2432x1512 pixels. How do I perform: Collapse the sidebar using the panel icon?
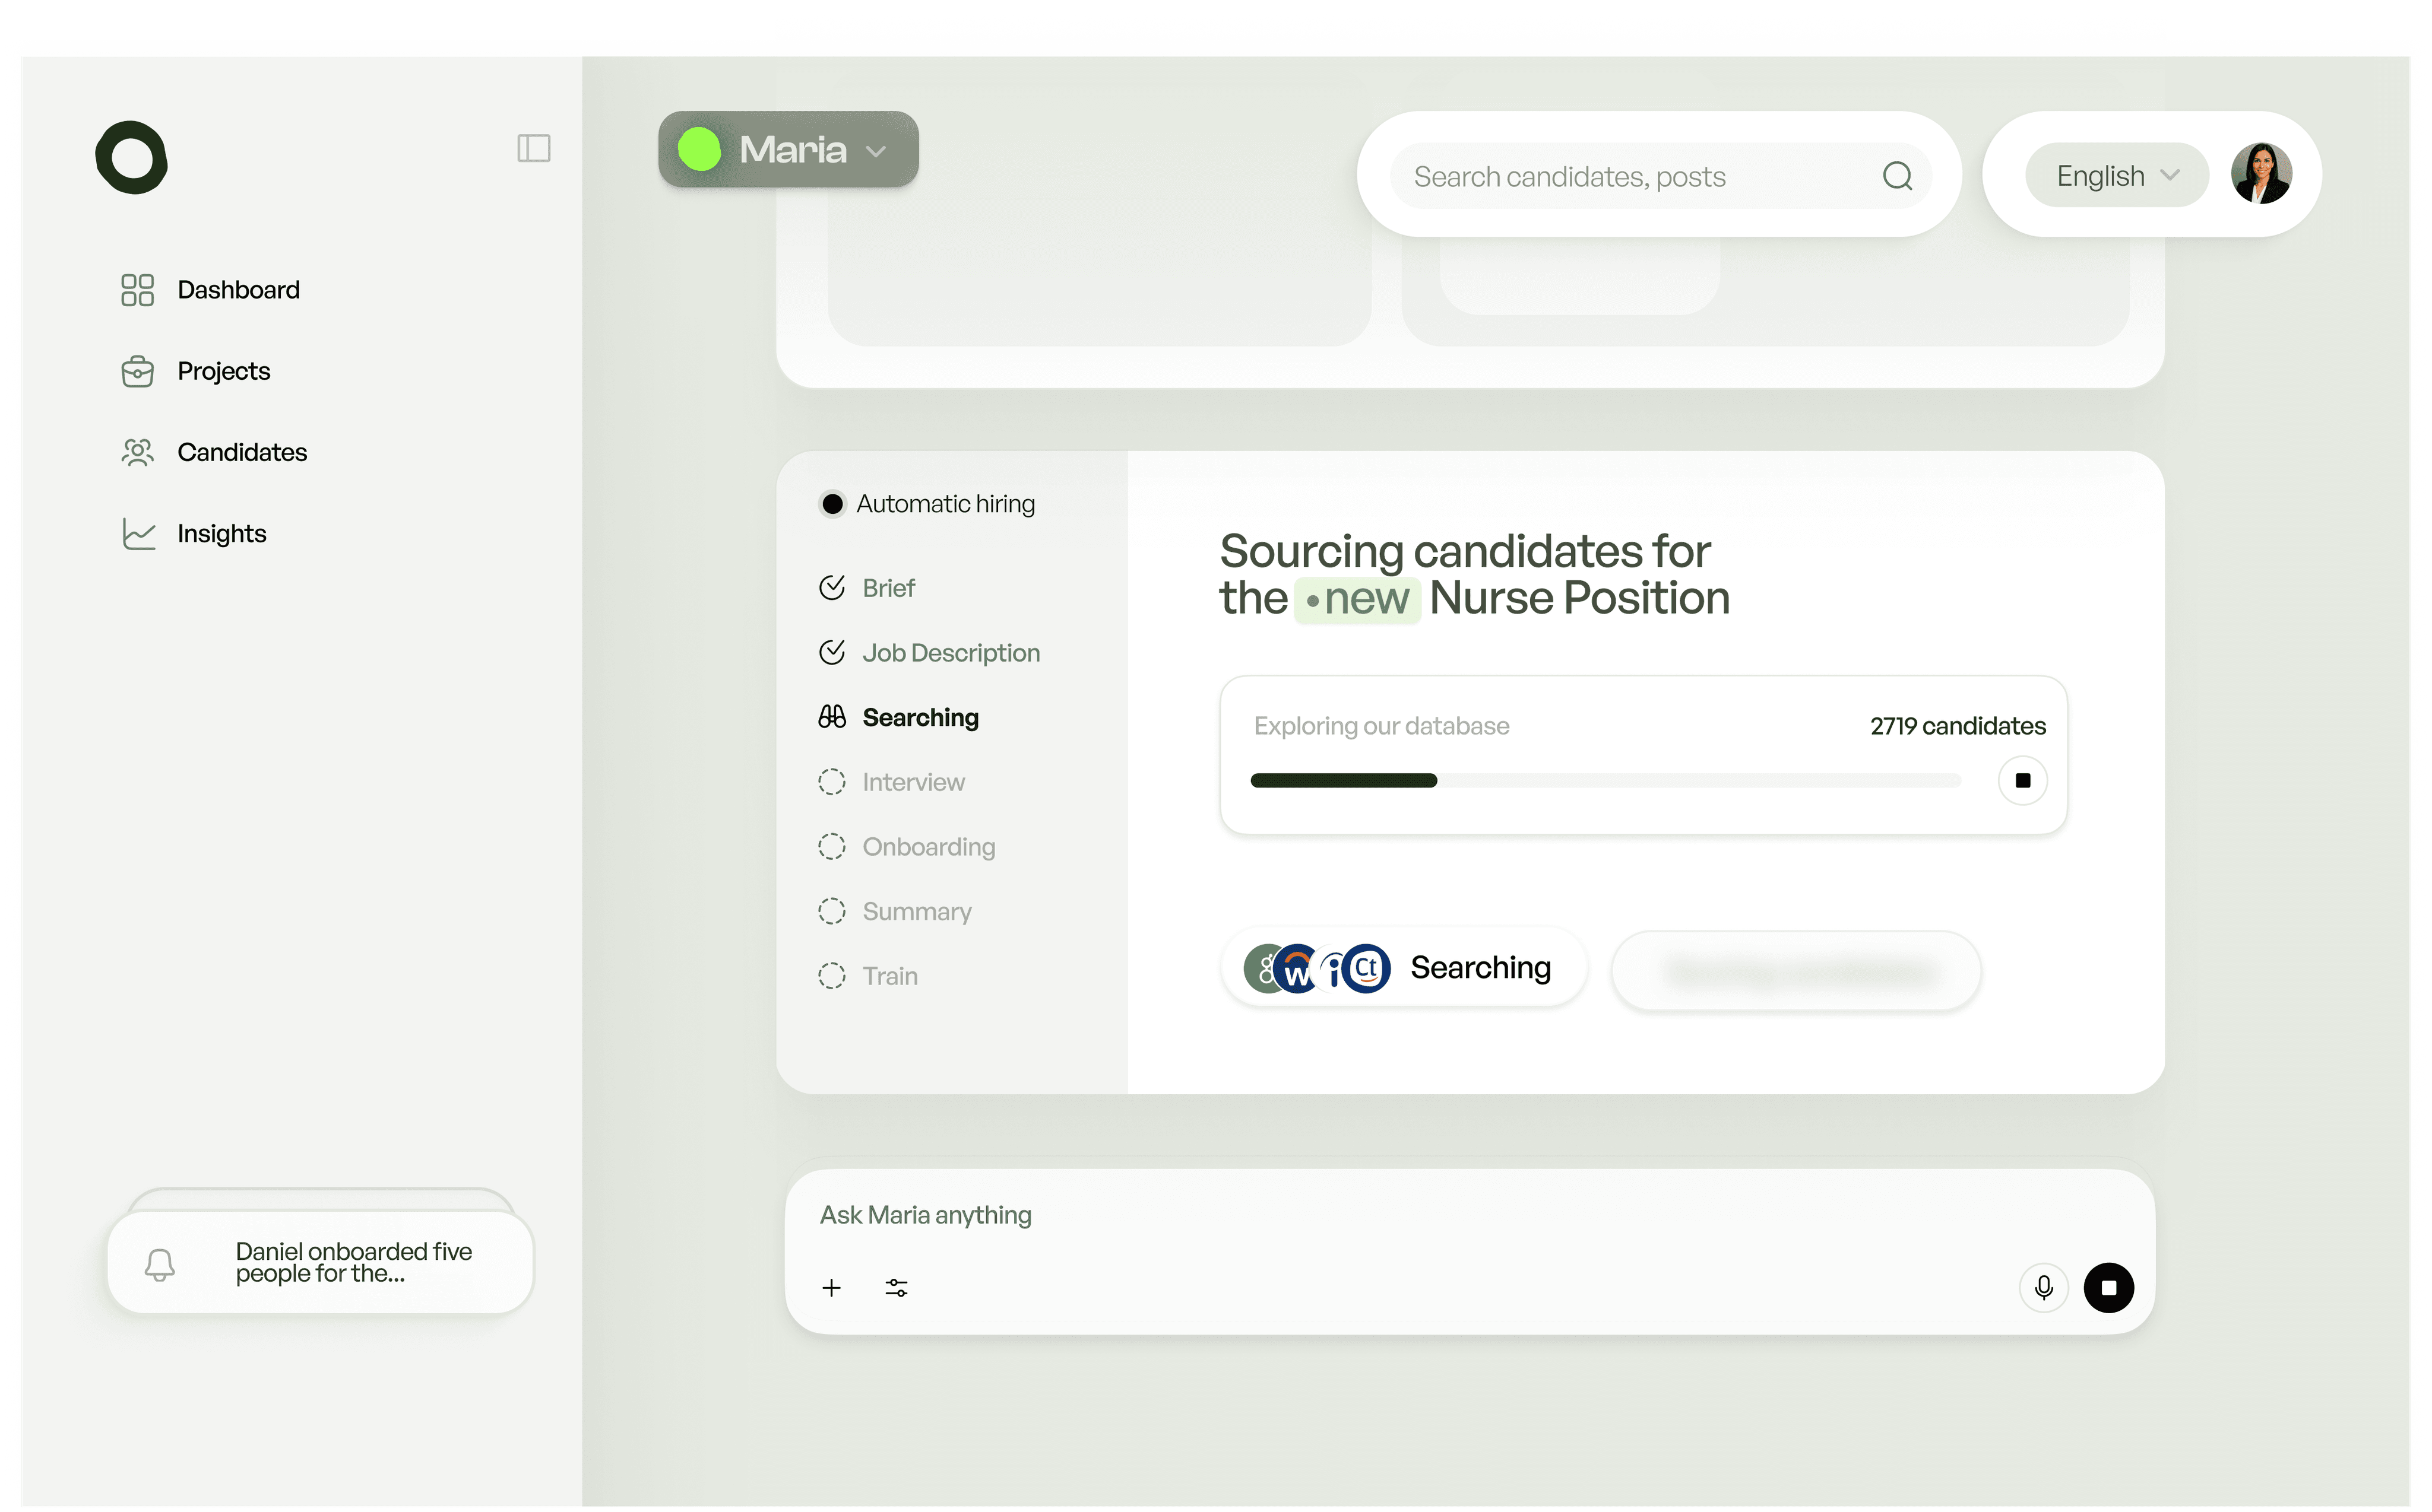click(533, 148)
